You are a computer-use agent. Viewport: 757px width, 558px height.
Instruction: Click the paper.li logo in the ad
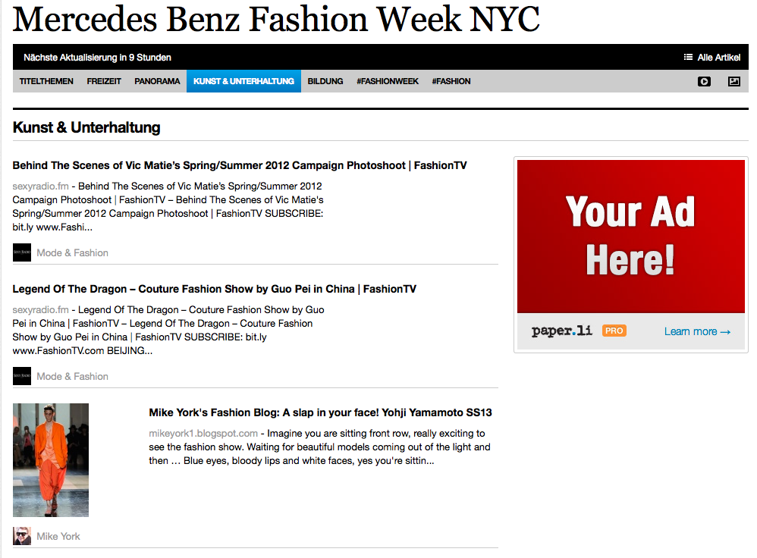pos(561,331)
